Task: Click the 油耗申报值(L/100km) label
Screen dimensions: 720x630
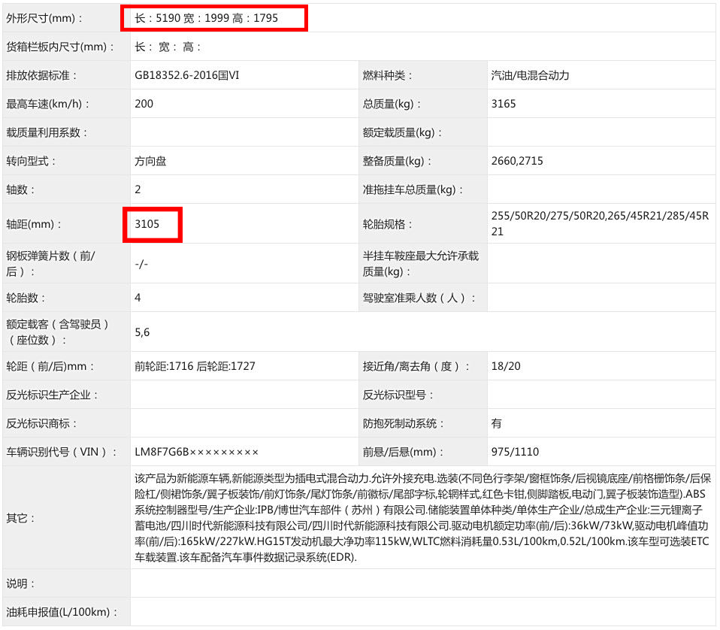Action: tap(62, 612)
